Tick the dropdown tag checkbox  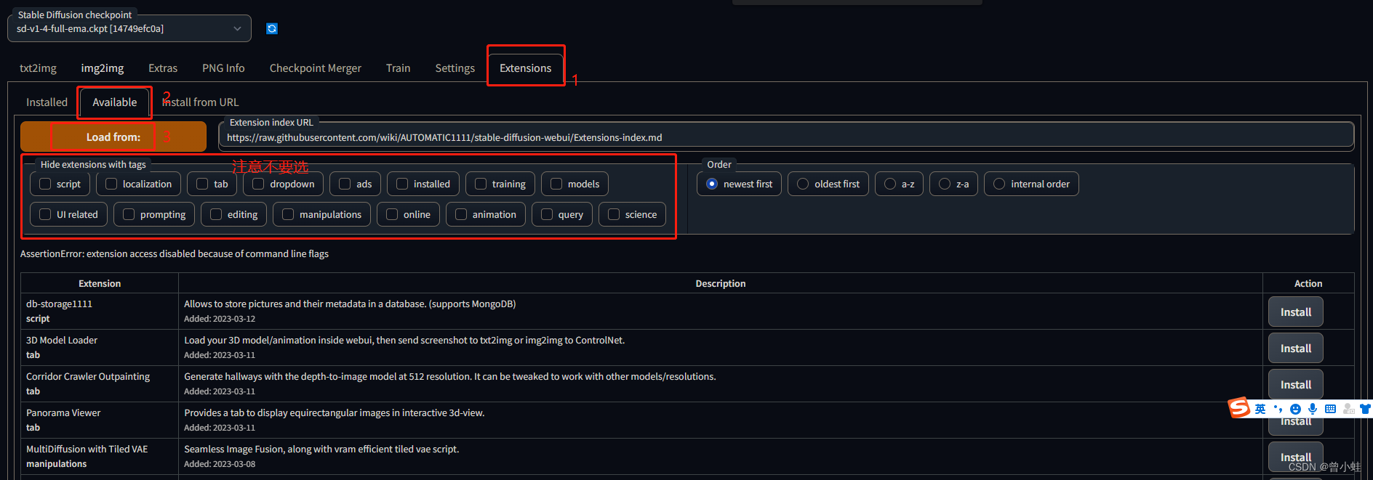pyautogui.click(x=258, y=184)
